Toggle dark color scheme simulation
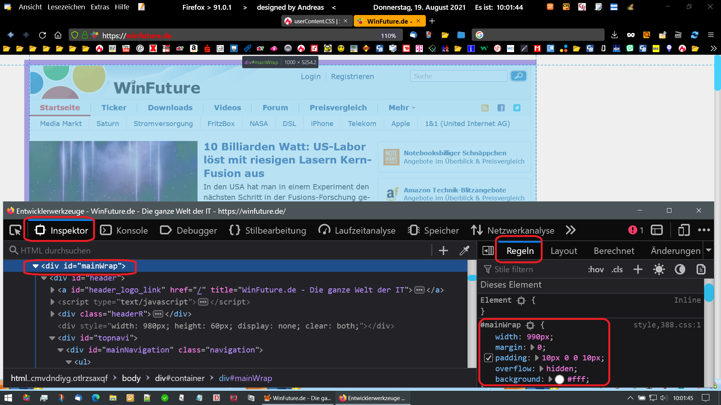Image resolution: width=721 pixels, height=405 pixels. coord(680,269)
